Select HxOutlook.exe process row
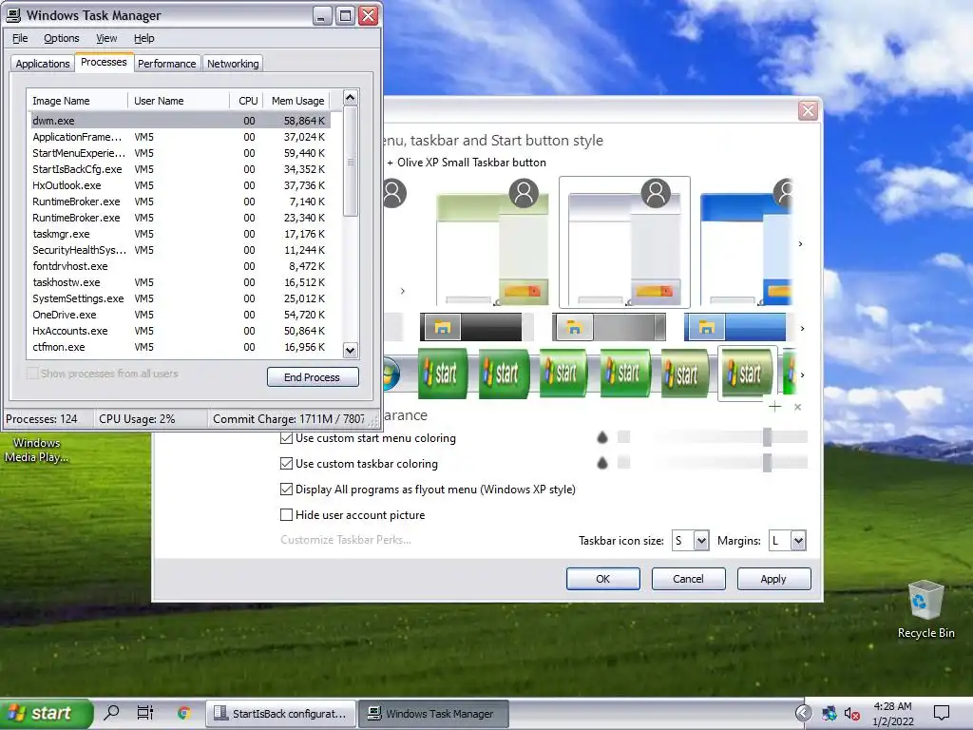This screenshot has height=730, width=973. pos(180,185)
